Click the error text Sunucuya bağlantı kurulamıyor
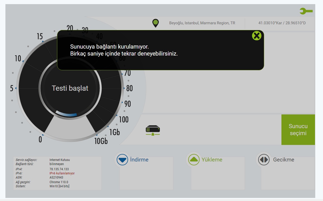 tap(109, 47)
